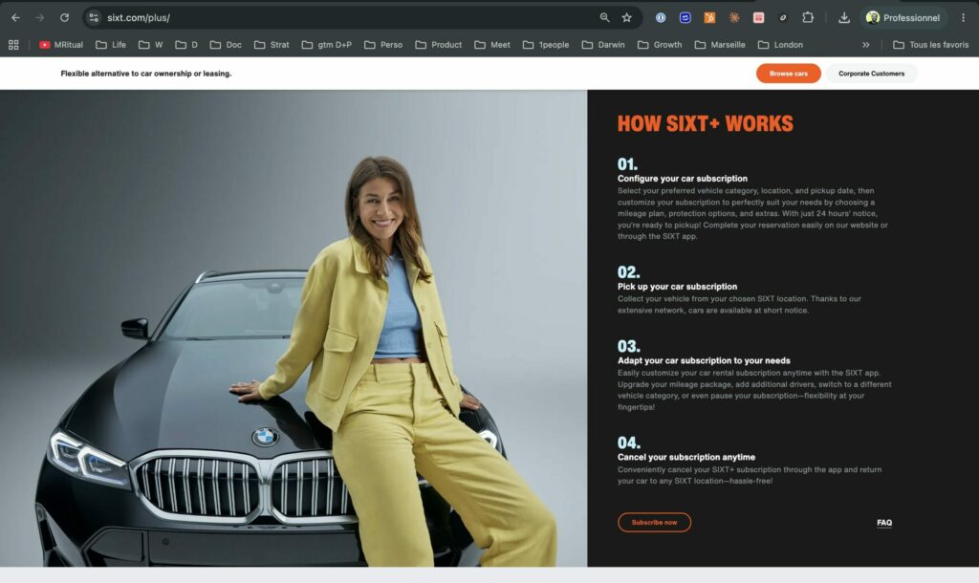The height and width of the screenshot is (583, 979).
Task: Open site information icon in address bar
Action: (94, 17)
